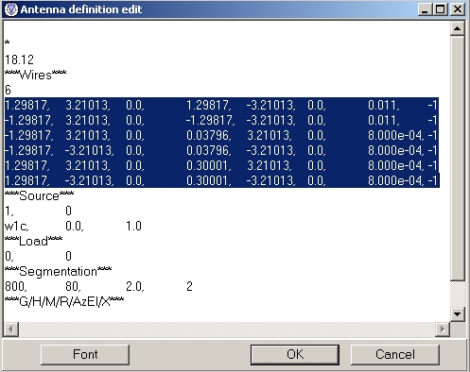470x372 pixels.
Task: Click the vertical scrollbar down arrow
Action: coord(457,313)
